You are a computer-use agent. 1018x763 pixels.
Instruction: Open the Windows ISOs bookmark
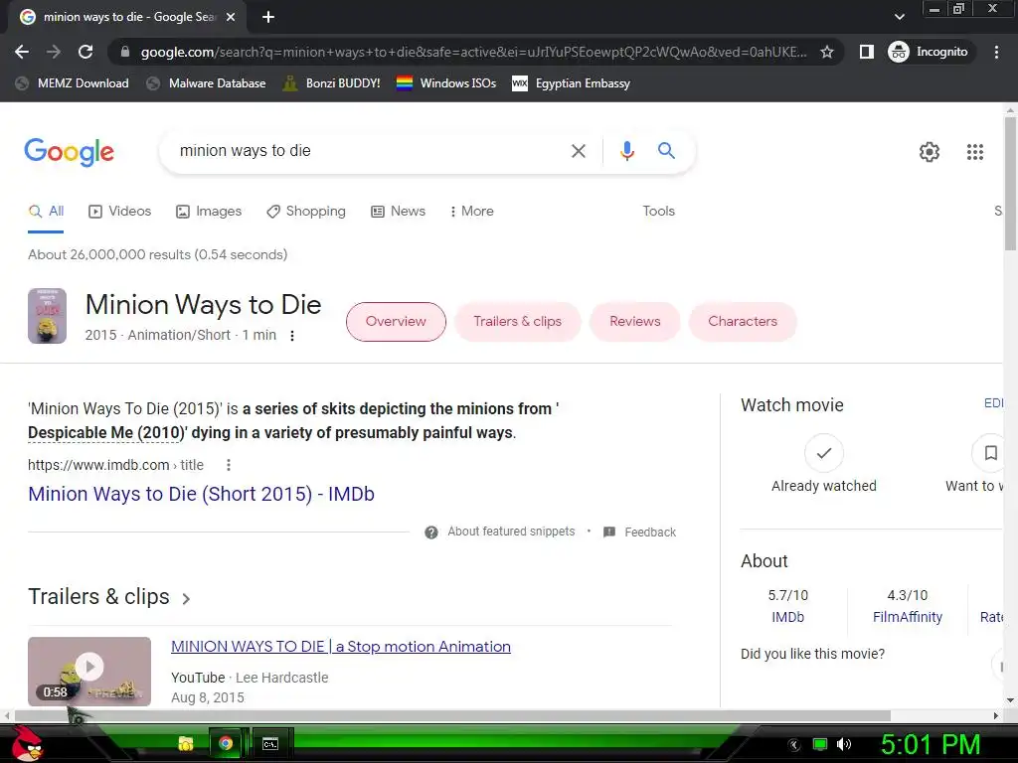(x=446, y=83)
